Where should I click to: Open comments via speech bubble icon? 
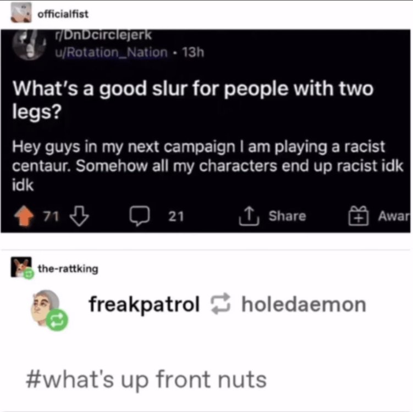(140, 216)
